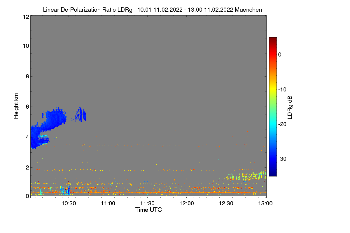This screenshot has height=233, width=350.
Task: Click the 6 km height tick label
Action: 27,107
